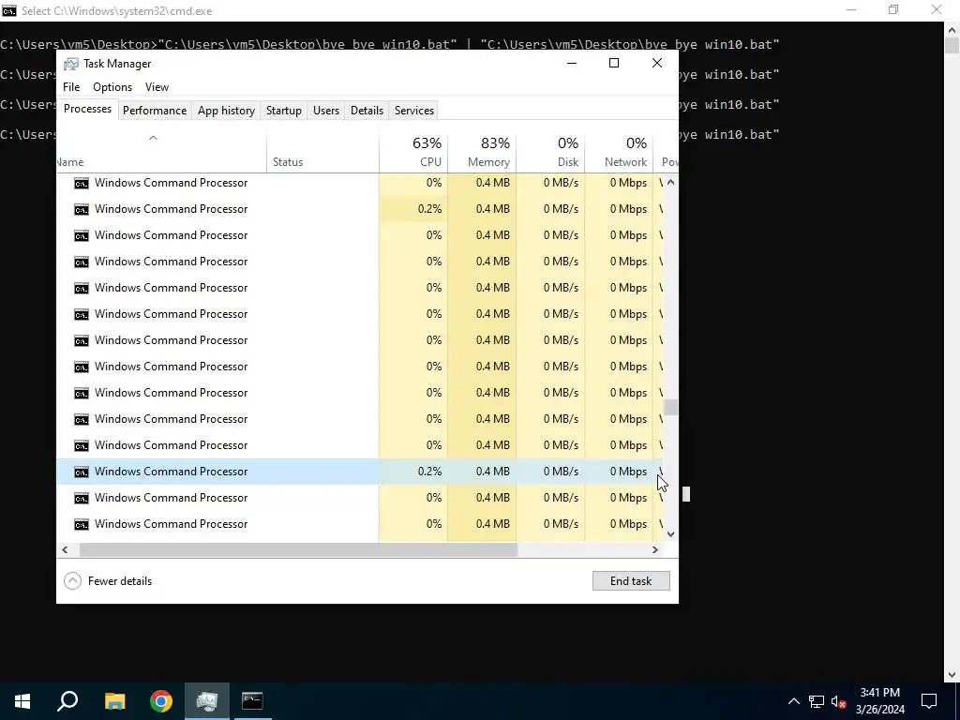Click the Task Manager taskbar icon
The height and width of the screenshot is (720, 960).
(x=207, y=701)
